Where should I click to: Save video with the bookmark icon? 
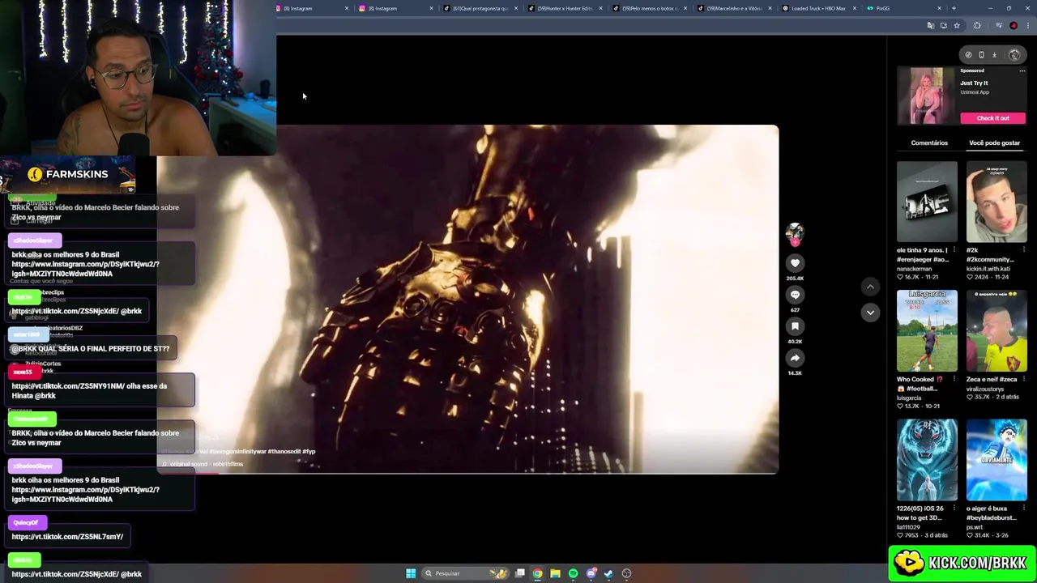pyautogui.click(x=795, y=326)
